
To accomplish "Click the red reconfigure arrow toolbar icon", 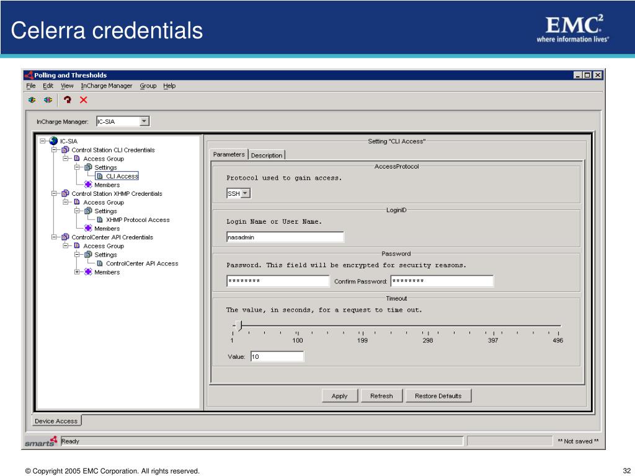I will click(x=68, y=100).
